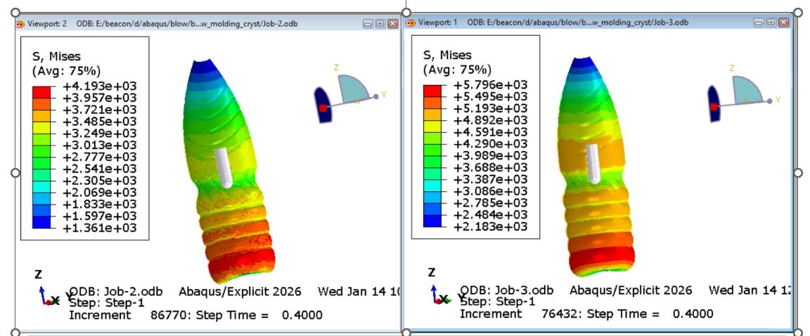Click the red swatch in Viewport 1 legend

click(432, 91)
